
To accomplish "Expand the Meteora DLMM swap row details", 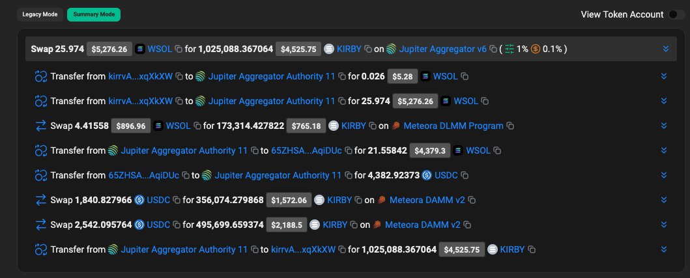I will (664, 126).
